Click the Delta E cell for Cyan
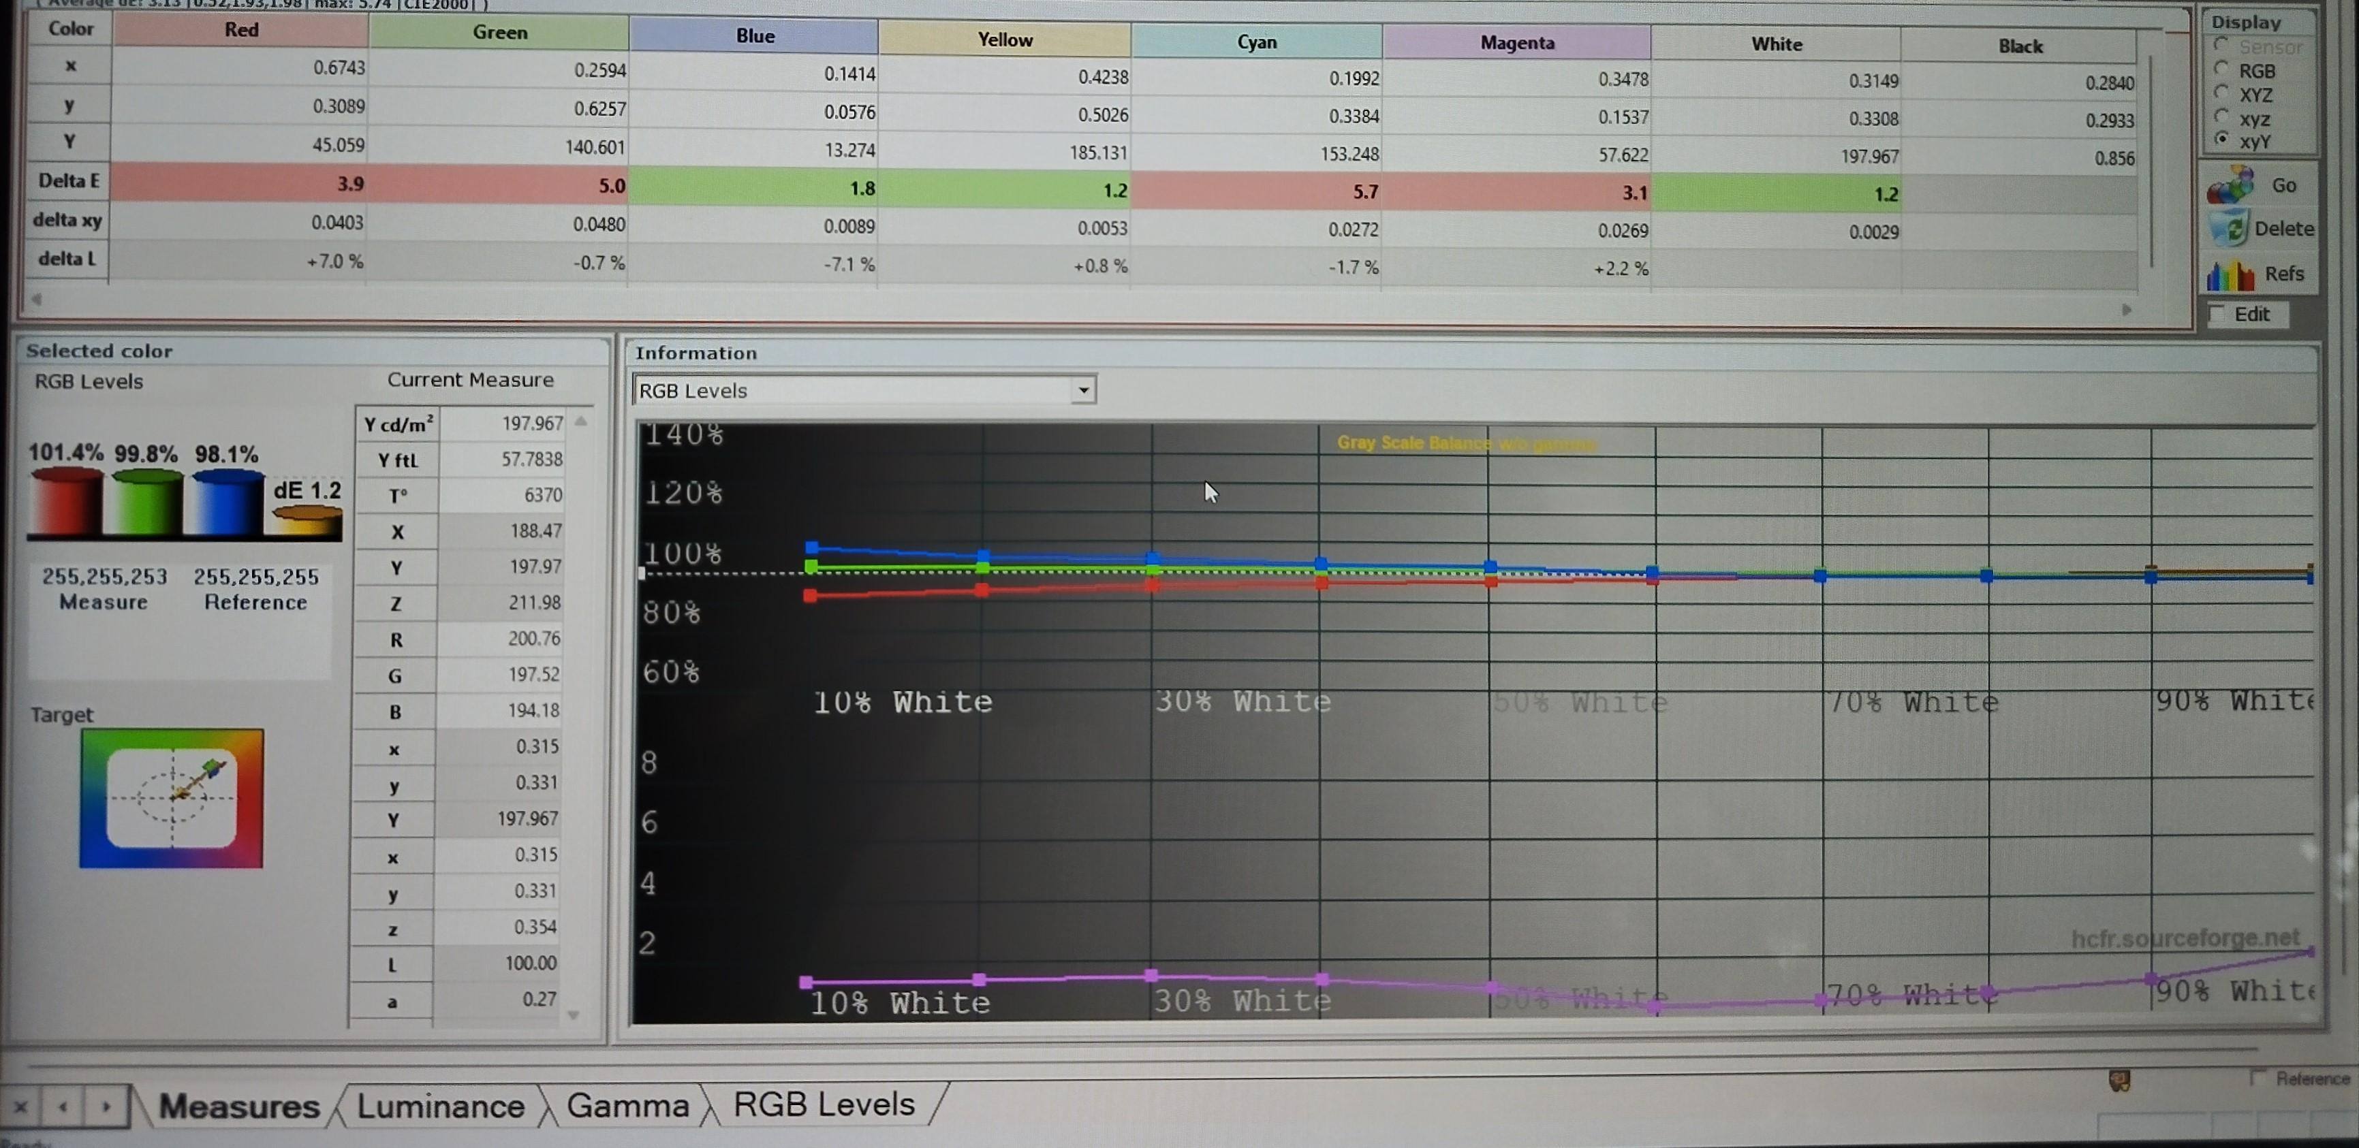The width and height of the screenshot is (2359, 1148). click(1256, 191)
